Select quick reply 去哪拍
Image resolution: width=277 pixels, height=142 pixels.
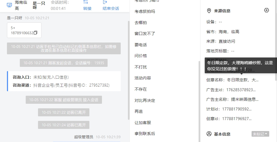tap(141, 23)
